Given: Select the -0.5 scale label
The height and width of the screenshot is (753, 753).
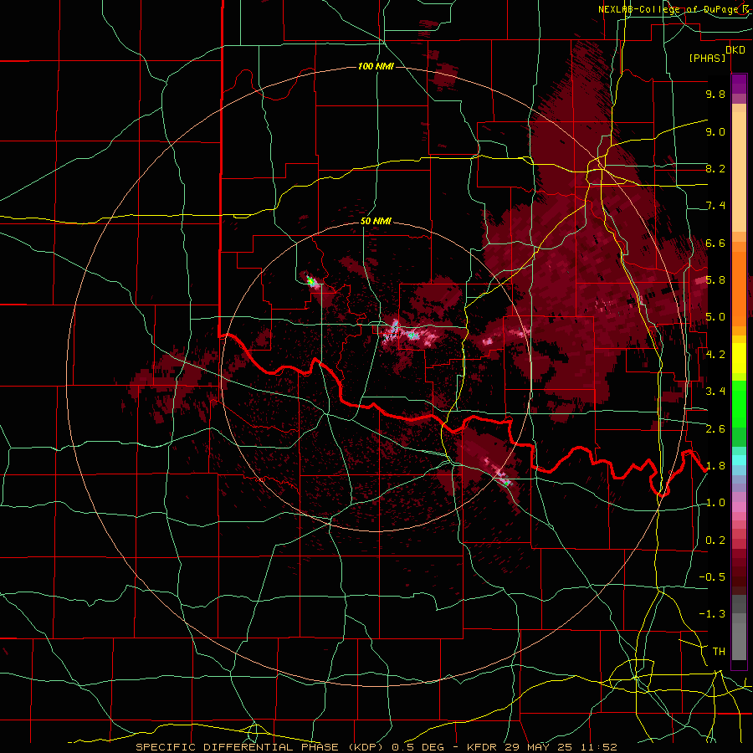Looking at the screenshot, I should (x=712, y=577).
